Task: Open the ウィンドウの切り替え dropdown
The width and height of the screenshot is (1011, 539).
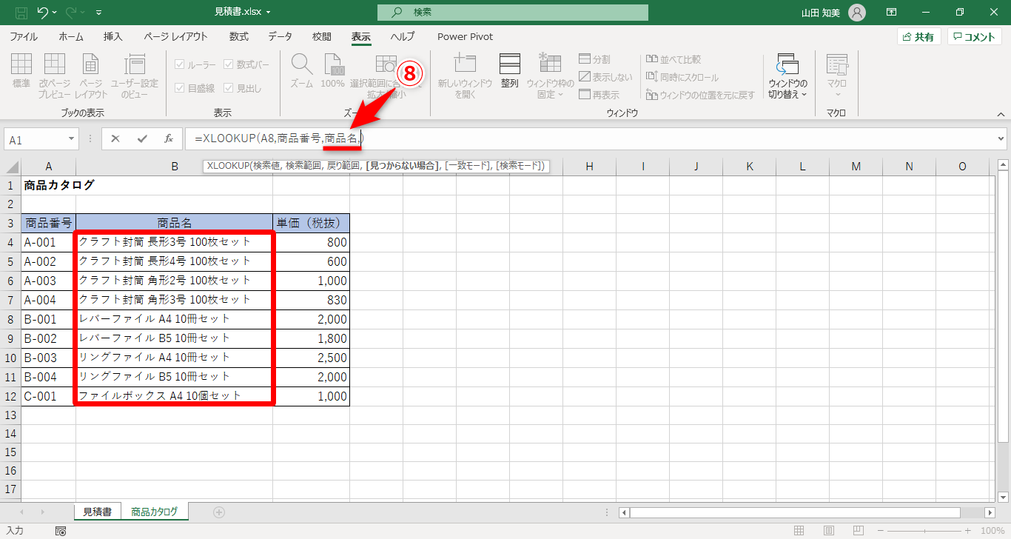Action: point(788,75)
